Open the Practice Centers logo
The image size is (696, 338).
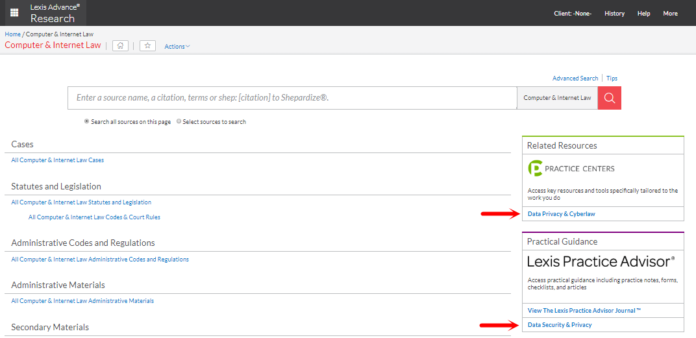pyautogui.click(x=571, y=169)
